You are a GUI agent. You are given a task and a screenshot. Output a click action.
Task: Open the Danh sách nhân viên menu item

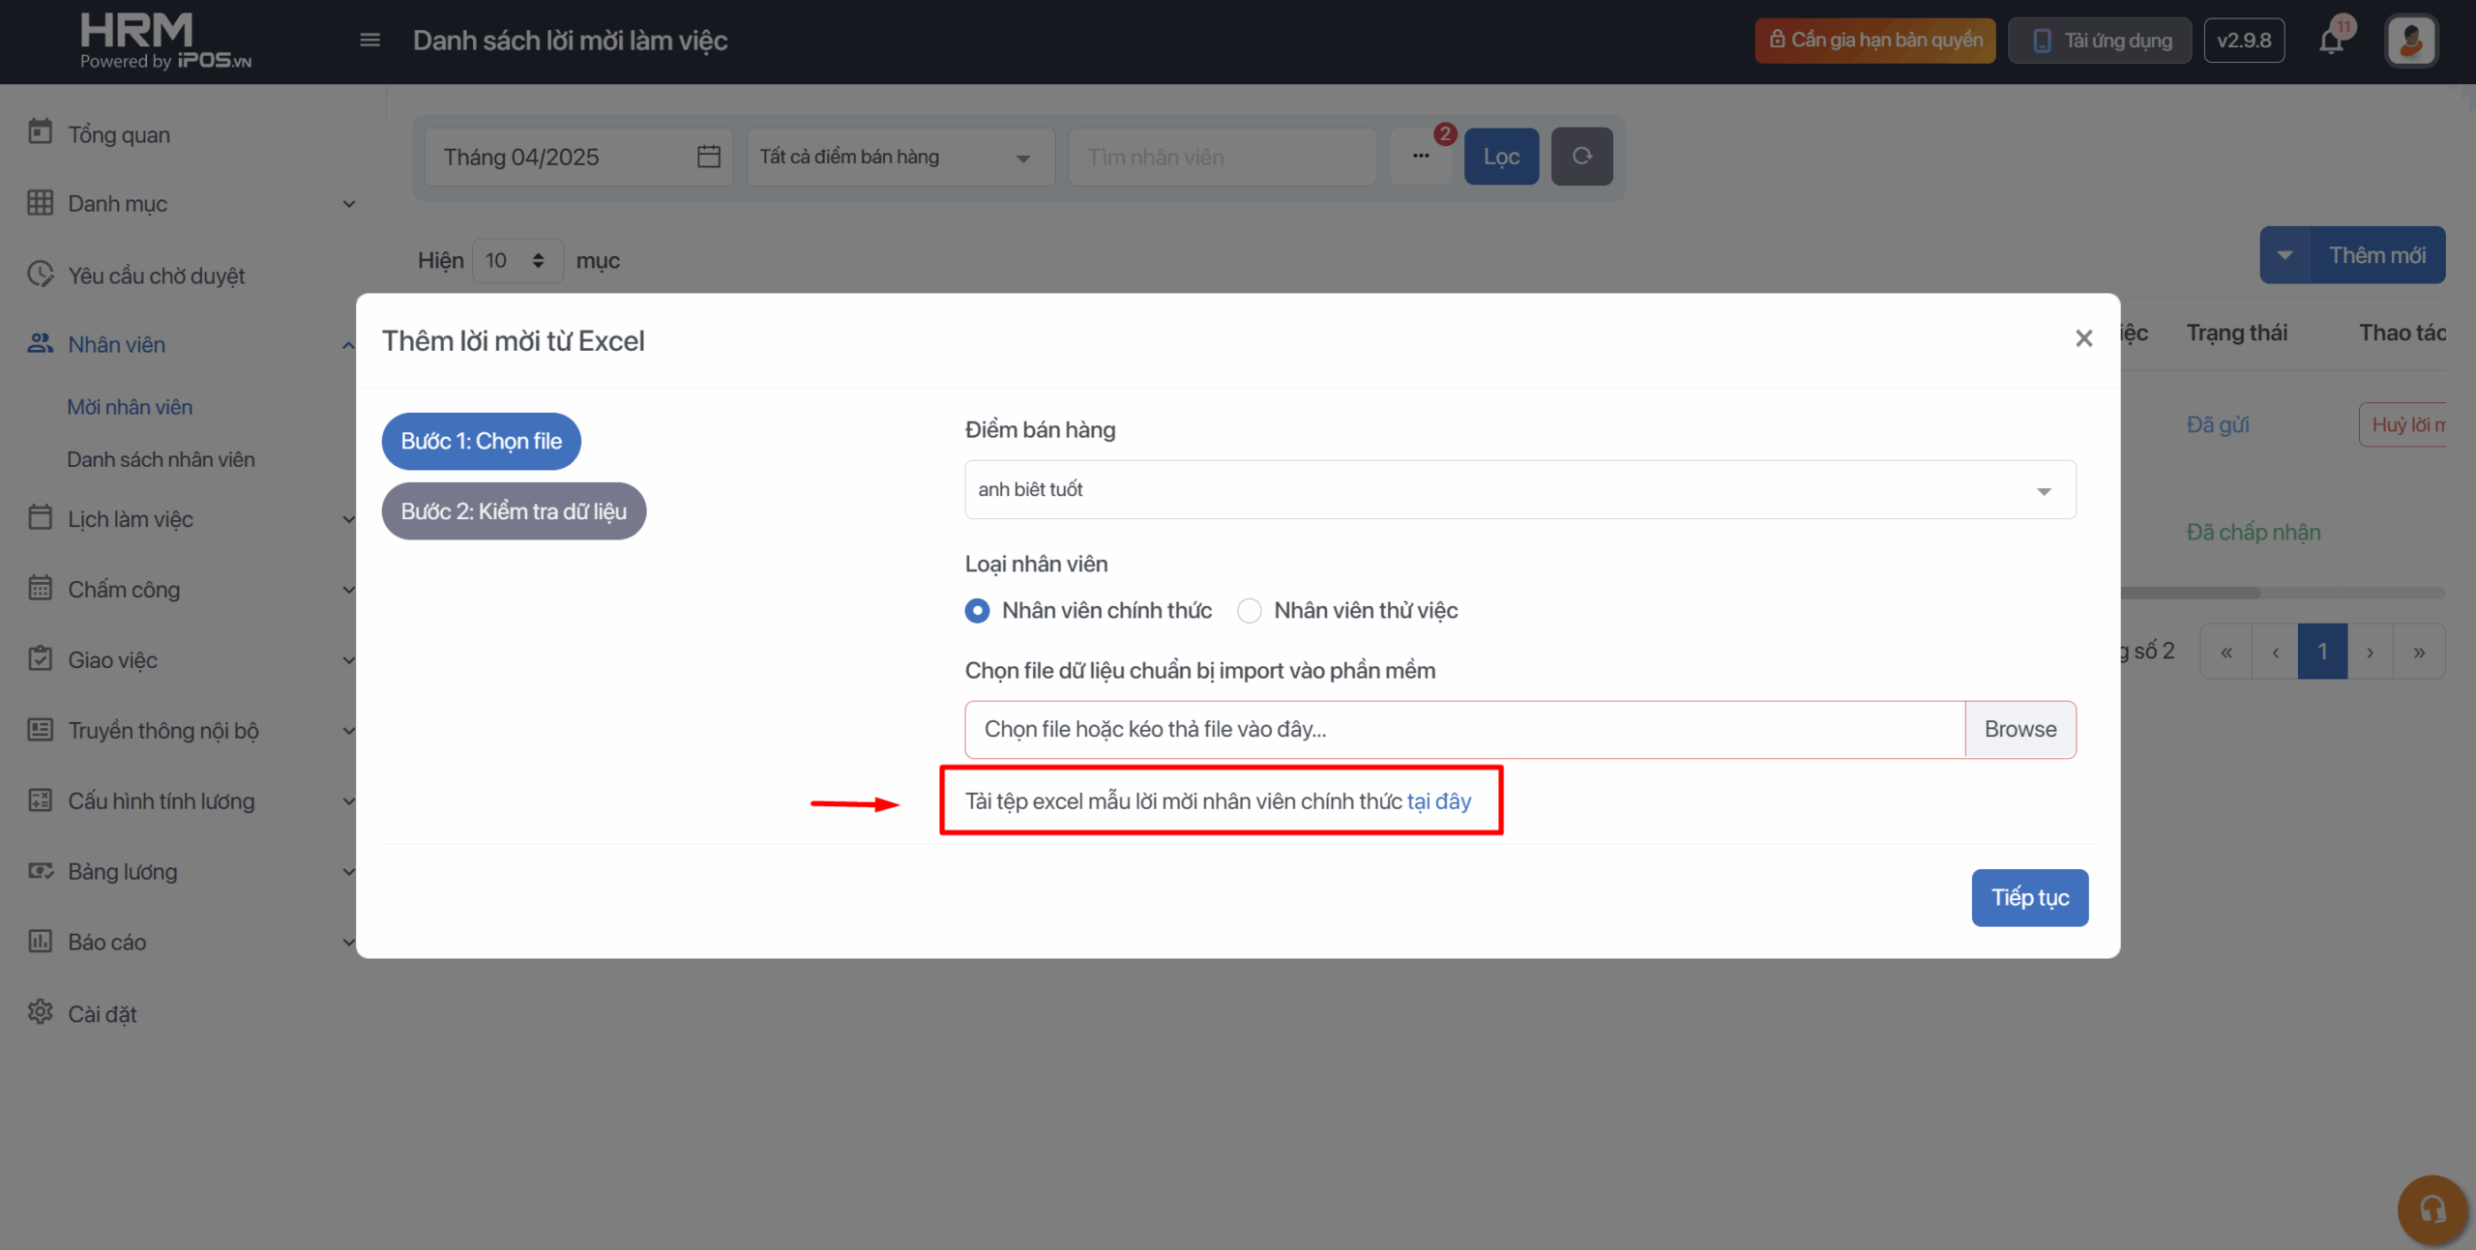(161, 459)
